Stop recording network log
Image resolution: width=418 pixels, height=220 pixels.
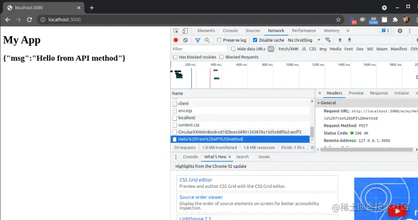(x=176, y=40)
